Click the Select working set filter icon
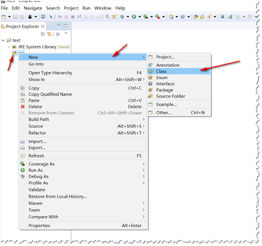Image resolution: width=262 pixels, height=246 pixels. pyautogui.click(x=58, y=34)
